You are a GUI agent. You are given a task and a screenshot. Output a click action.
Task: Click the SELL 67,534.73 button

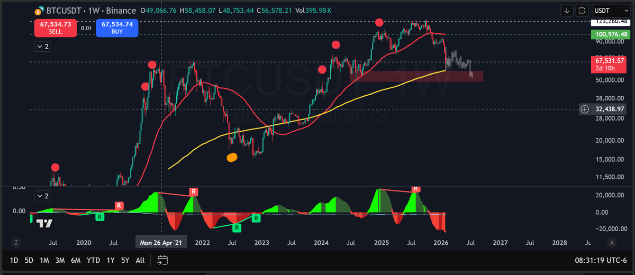click(55, 28)
